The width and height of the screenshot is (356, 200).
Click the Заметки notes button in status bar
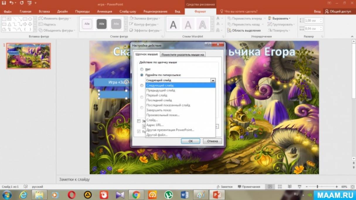point(225,187)
